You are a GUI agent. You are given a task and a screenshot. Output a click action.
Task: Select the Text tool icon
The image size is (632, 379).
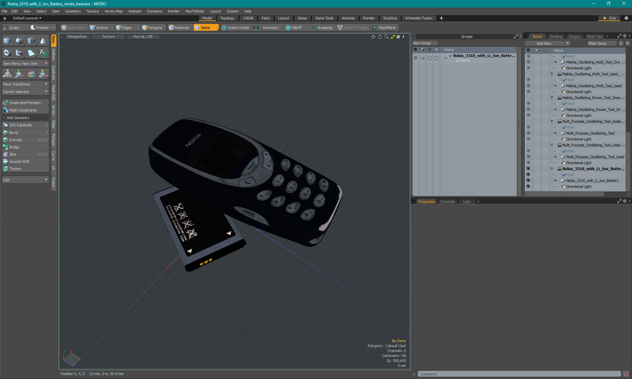(43, 53)
